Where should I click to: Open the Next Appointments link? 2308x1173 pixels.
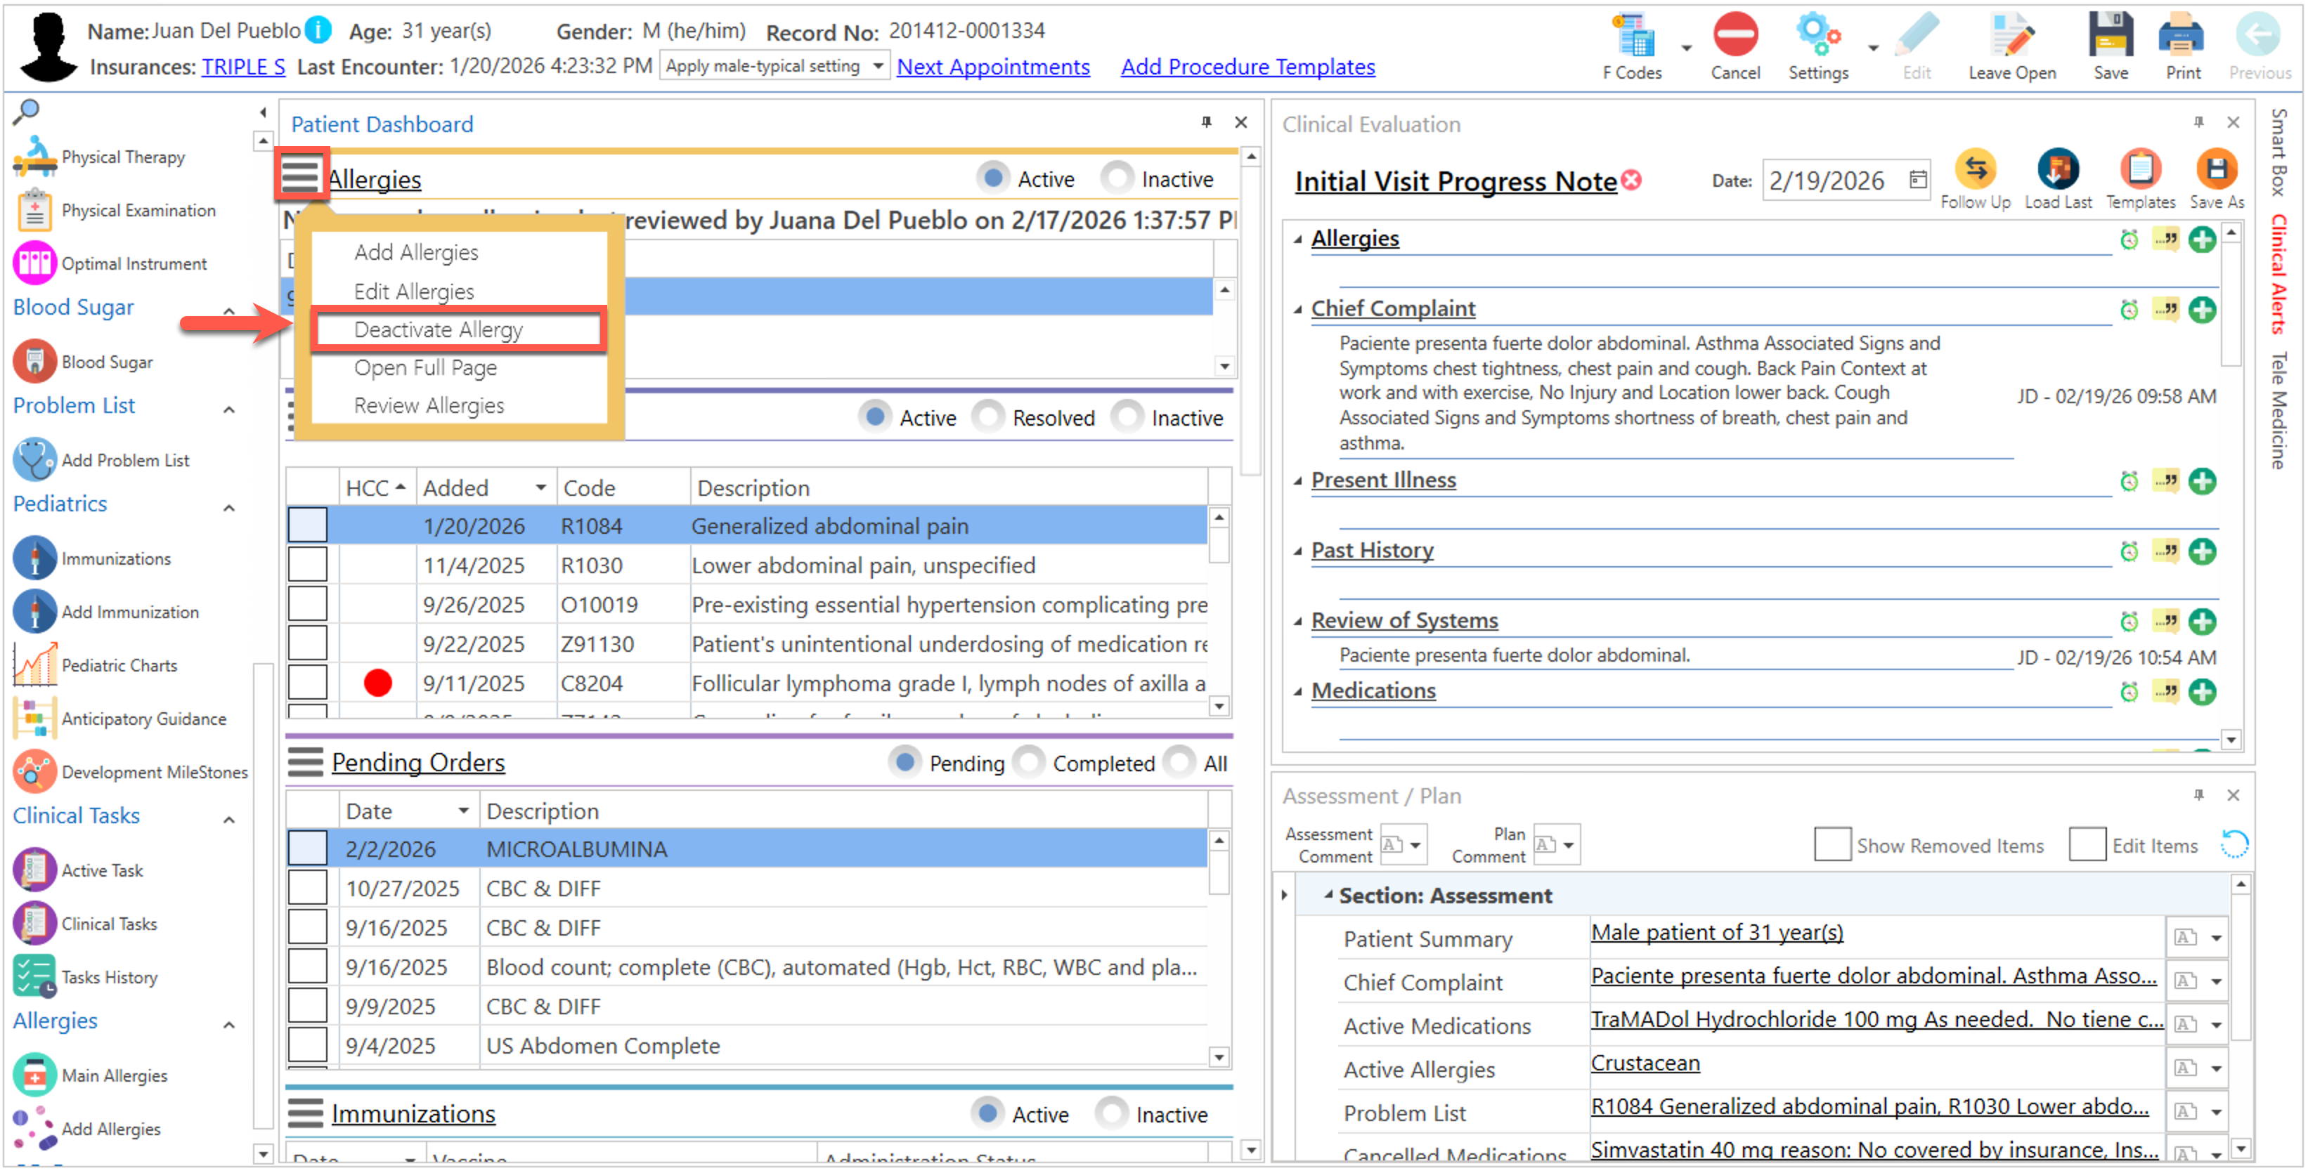point(993,67)
